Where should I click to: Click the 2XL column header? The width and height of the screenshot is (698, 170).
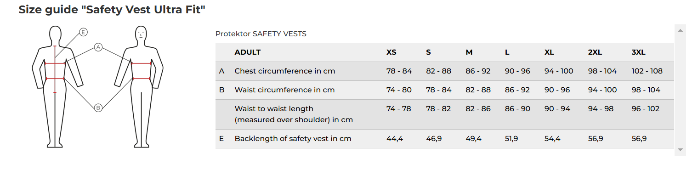tap(595, 52)
